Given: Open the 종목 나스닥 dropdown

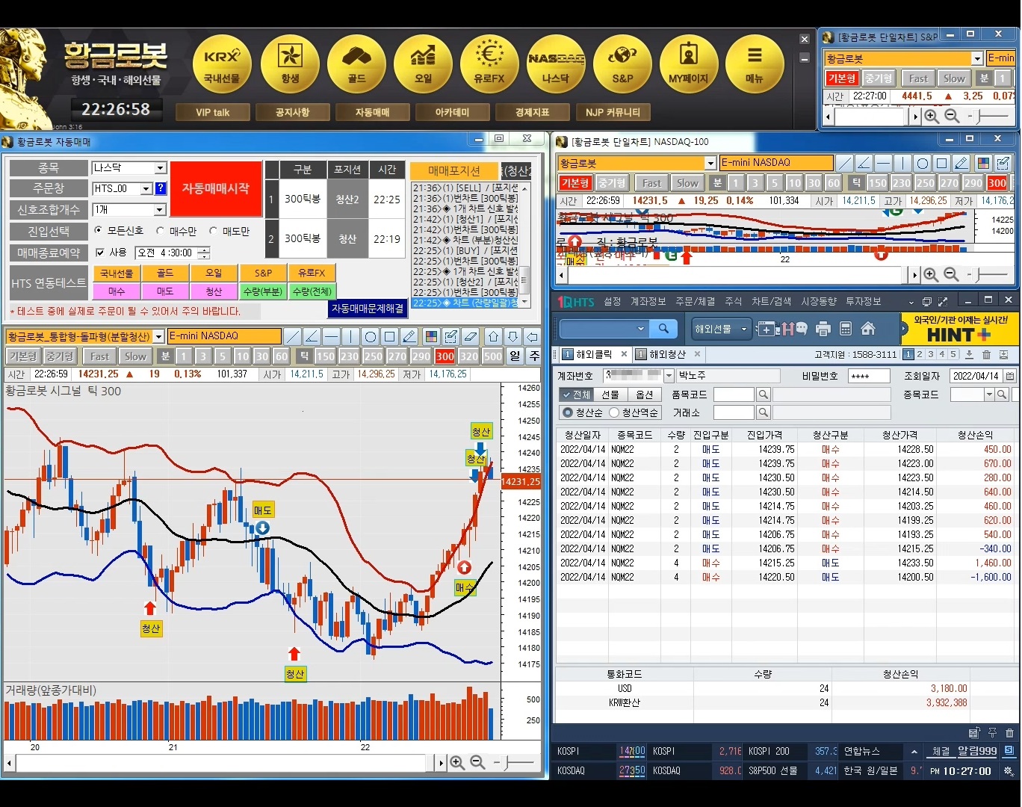Looking at the screenshot, I should [x=161, y=168].
